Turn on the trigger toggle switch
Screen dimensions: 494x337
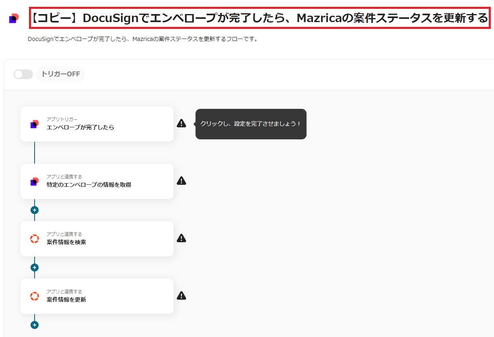tap(23, 74)
